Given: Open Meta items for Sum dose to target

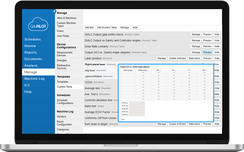Looking at the screenshot, I should pyautogui.click(x=194, y=124).
